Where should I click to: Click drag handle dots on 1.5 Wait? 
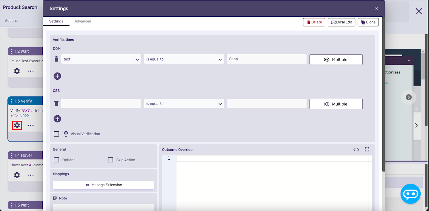point(11,205)
